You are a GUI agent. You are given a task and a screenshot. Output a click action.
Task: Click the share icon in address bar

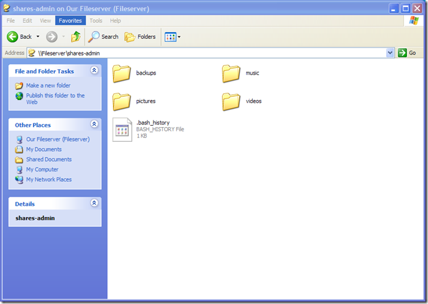[x=32, y=52]
